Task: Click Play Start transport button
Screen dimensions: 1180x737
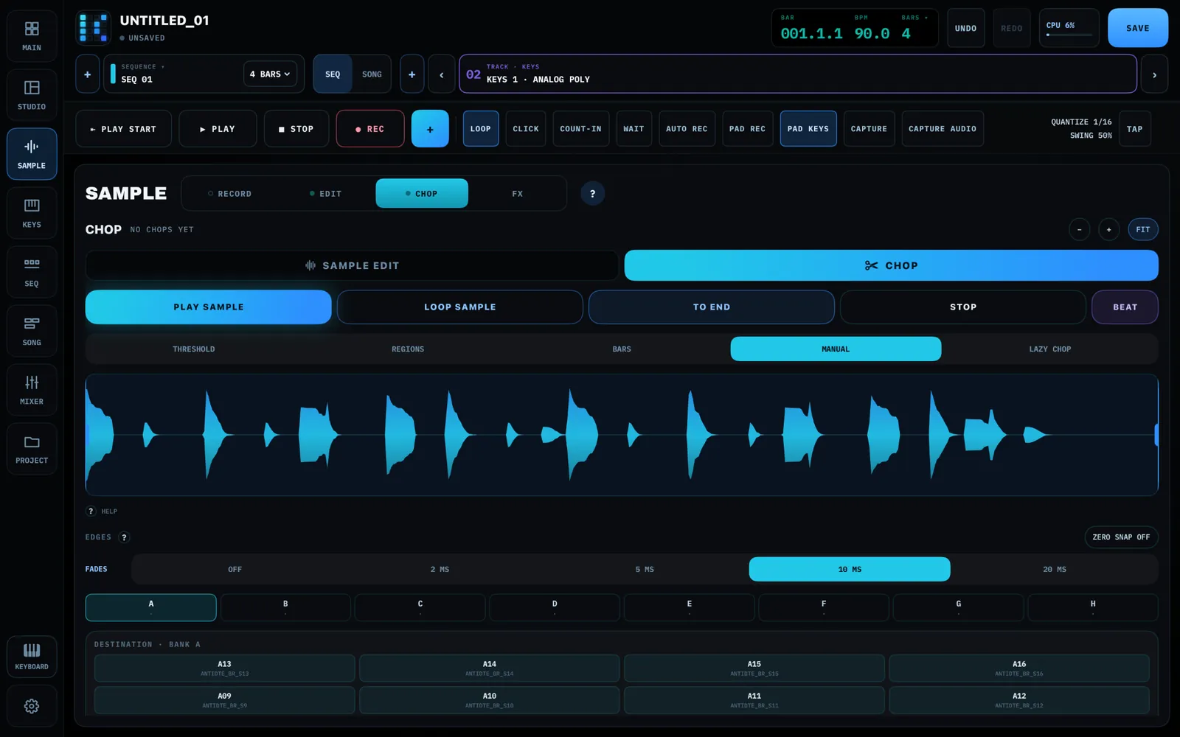Action: [x=124, y=129]
